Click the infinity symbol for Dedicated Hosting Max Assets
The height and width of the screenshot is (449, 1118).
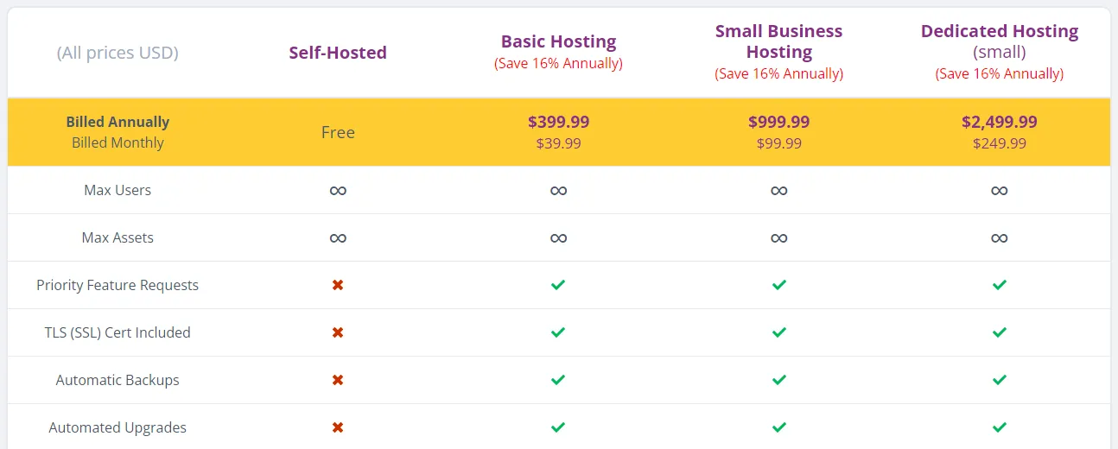1000,237
